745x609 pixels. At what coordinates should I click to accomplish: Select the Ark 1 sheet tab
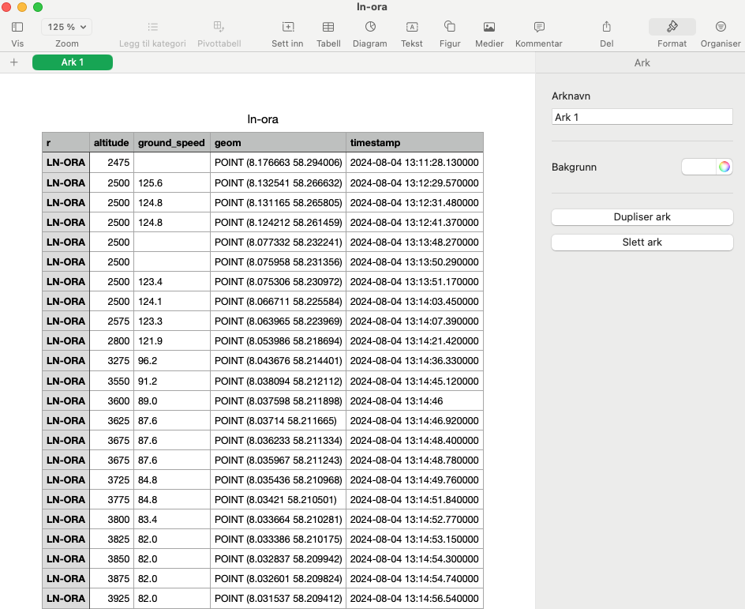(x=73, y=62)
